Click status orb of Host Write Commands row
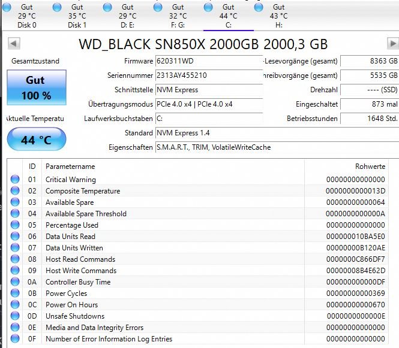Screen dimensions: 399x348 pos(15,270)
